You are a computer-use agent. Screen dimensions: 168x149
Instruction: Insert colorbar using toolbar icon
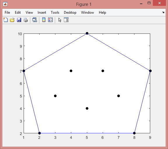44,20
